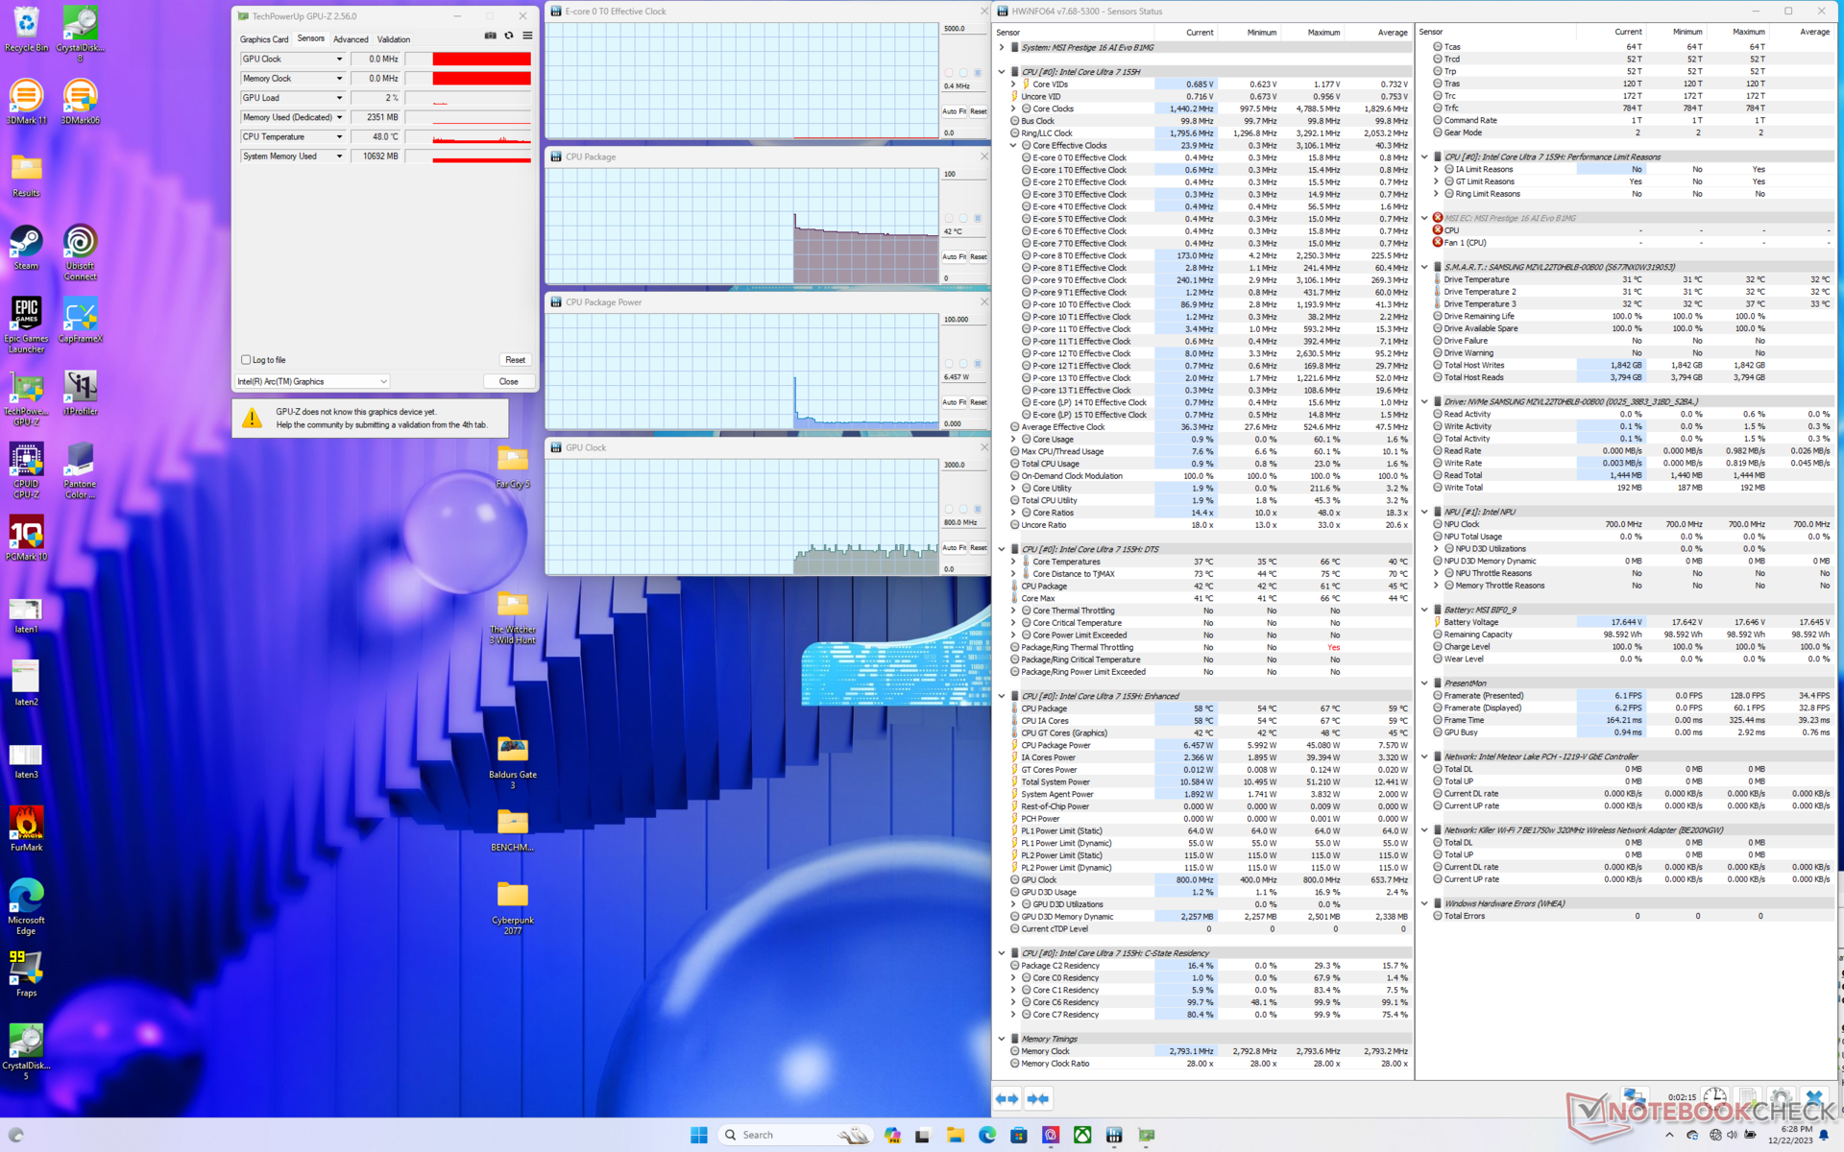1844x1152 pixels.
Task: Open the GPU Load sensor dropdown
Action: click(339, 98)
